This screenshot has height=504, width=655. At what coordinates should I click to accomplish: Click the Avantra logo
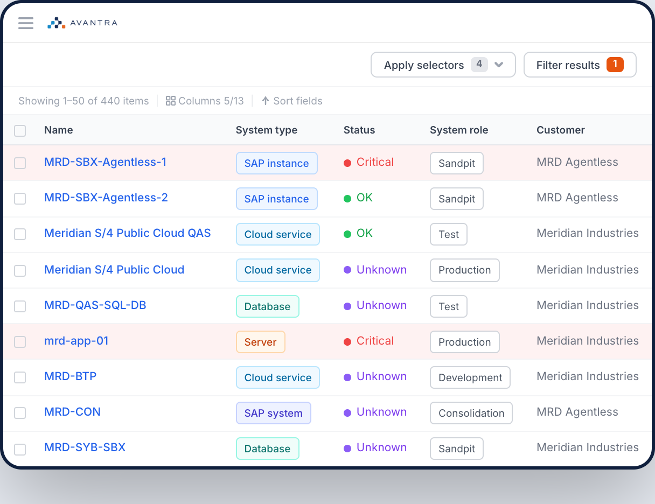click(82, 23)
